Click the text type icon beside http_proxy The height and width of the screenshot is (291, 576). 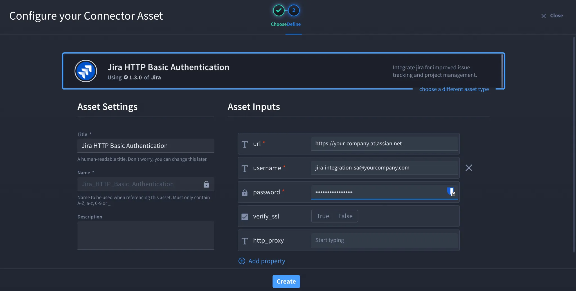(245, 241)
